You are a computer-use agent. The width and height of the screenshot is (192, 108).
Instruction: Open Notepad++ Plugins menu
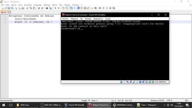pos(67,5)
